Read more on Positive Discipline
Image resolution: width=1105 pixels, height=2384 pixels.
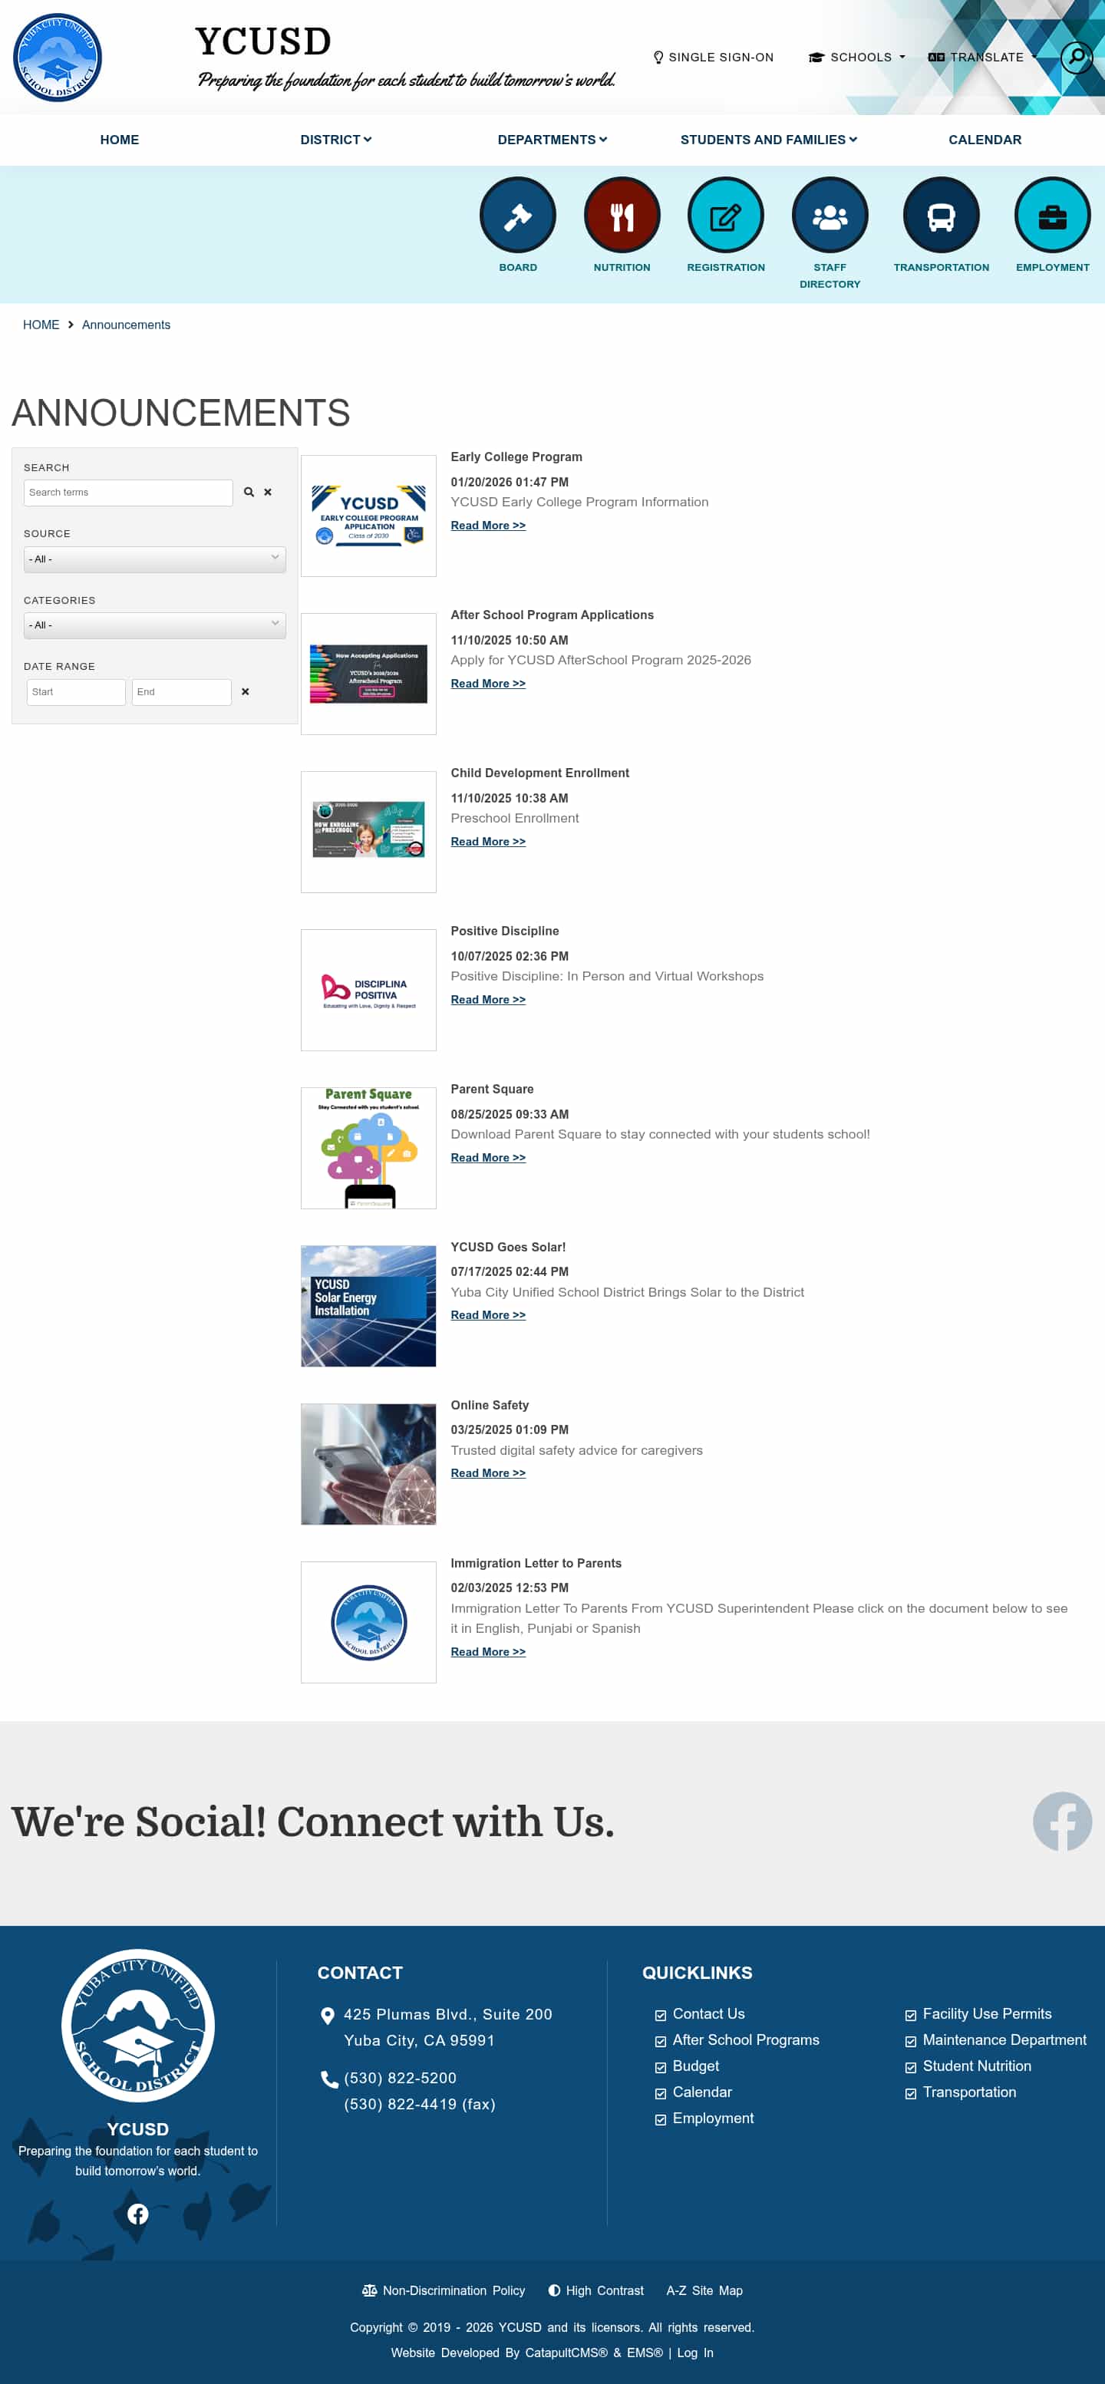pyautogui.click(x=488, y=1001)
